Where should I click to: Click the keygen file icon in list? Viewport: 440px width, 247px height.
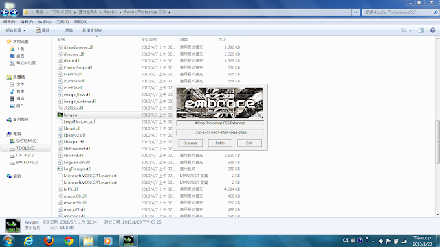coord(60,115)
